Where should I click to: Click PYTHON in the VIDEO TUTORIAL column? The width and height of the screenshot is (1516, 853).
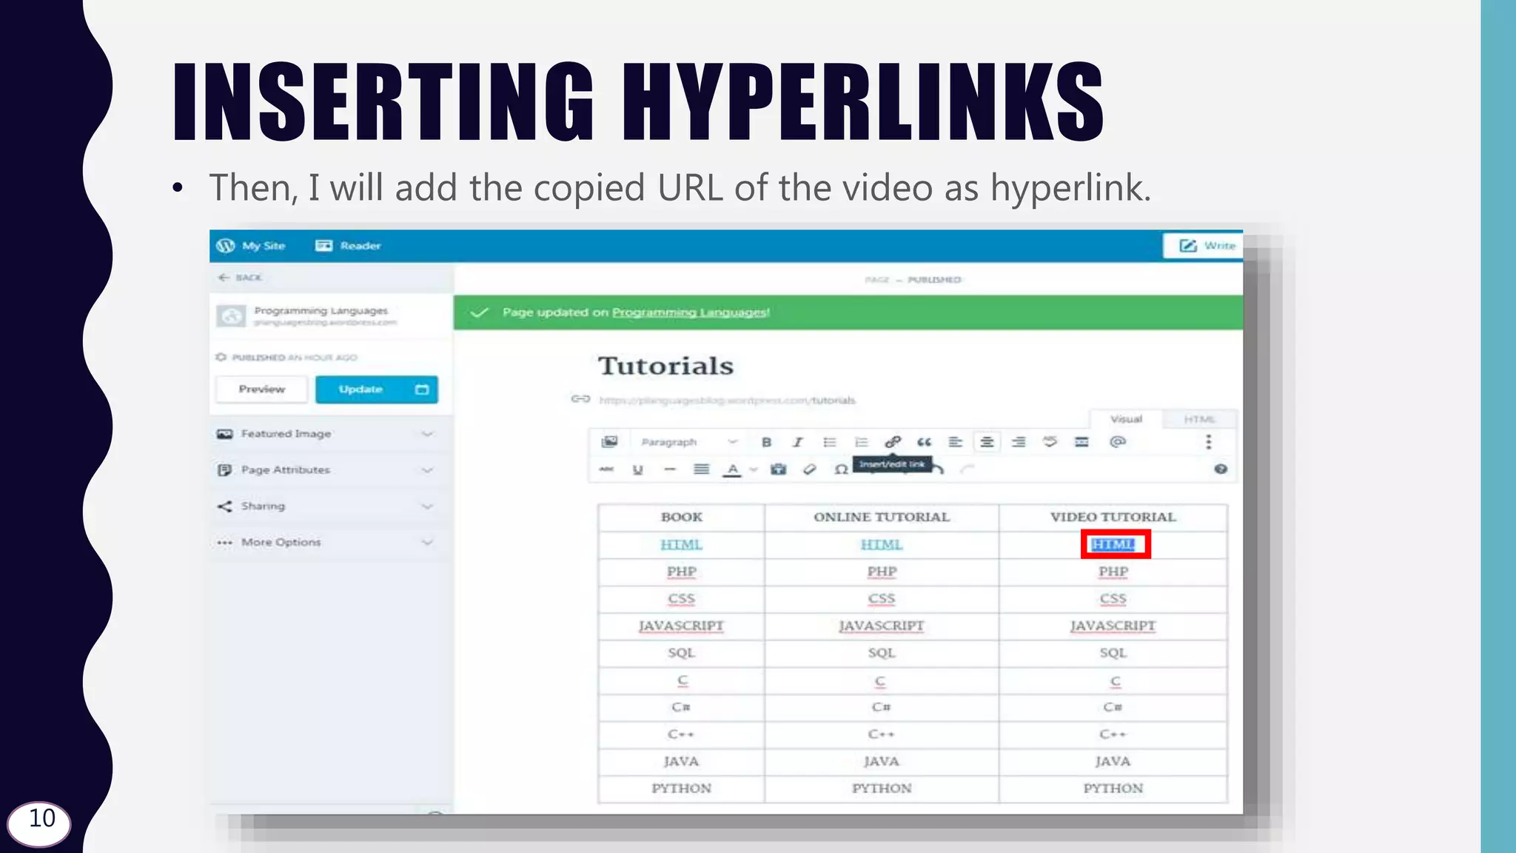1113,789
